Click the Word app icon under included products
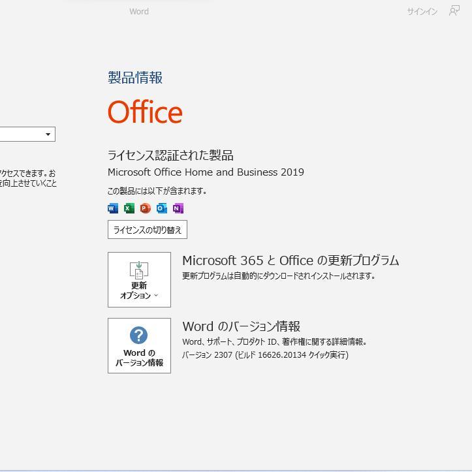The height and width of the screenshot is (472, 472). [x=113, y=208]
